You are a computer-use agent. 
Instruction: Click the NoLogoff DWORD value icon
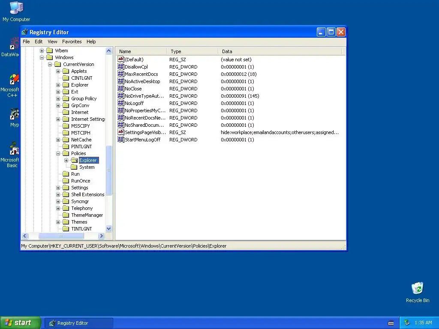(120, 103)
